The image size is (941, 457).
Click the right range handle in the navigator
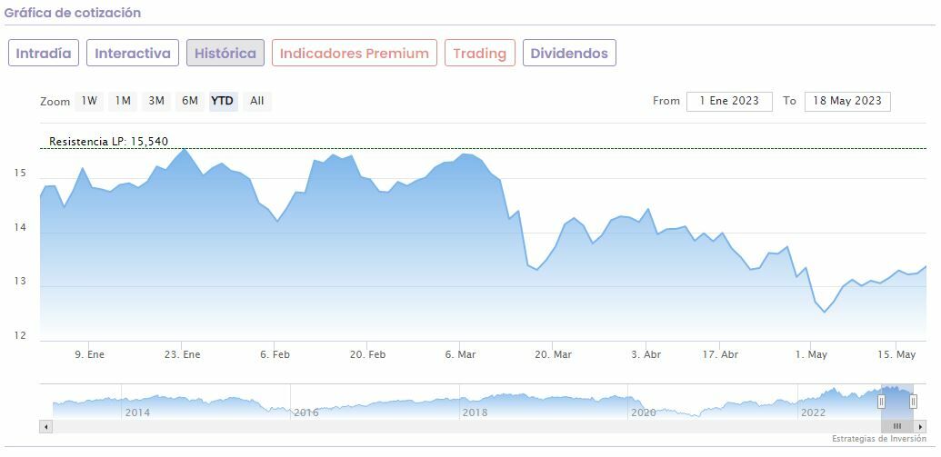(x=913, y=402)
